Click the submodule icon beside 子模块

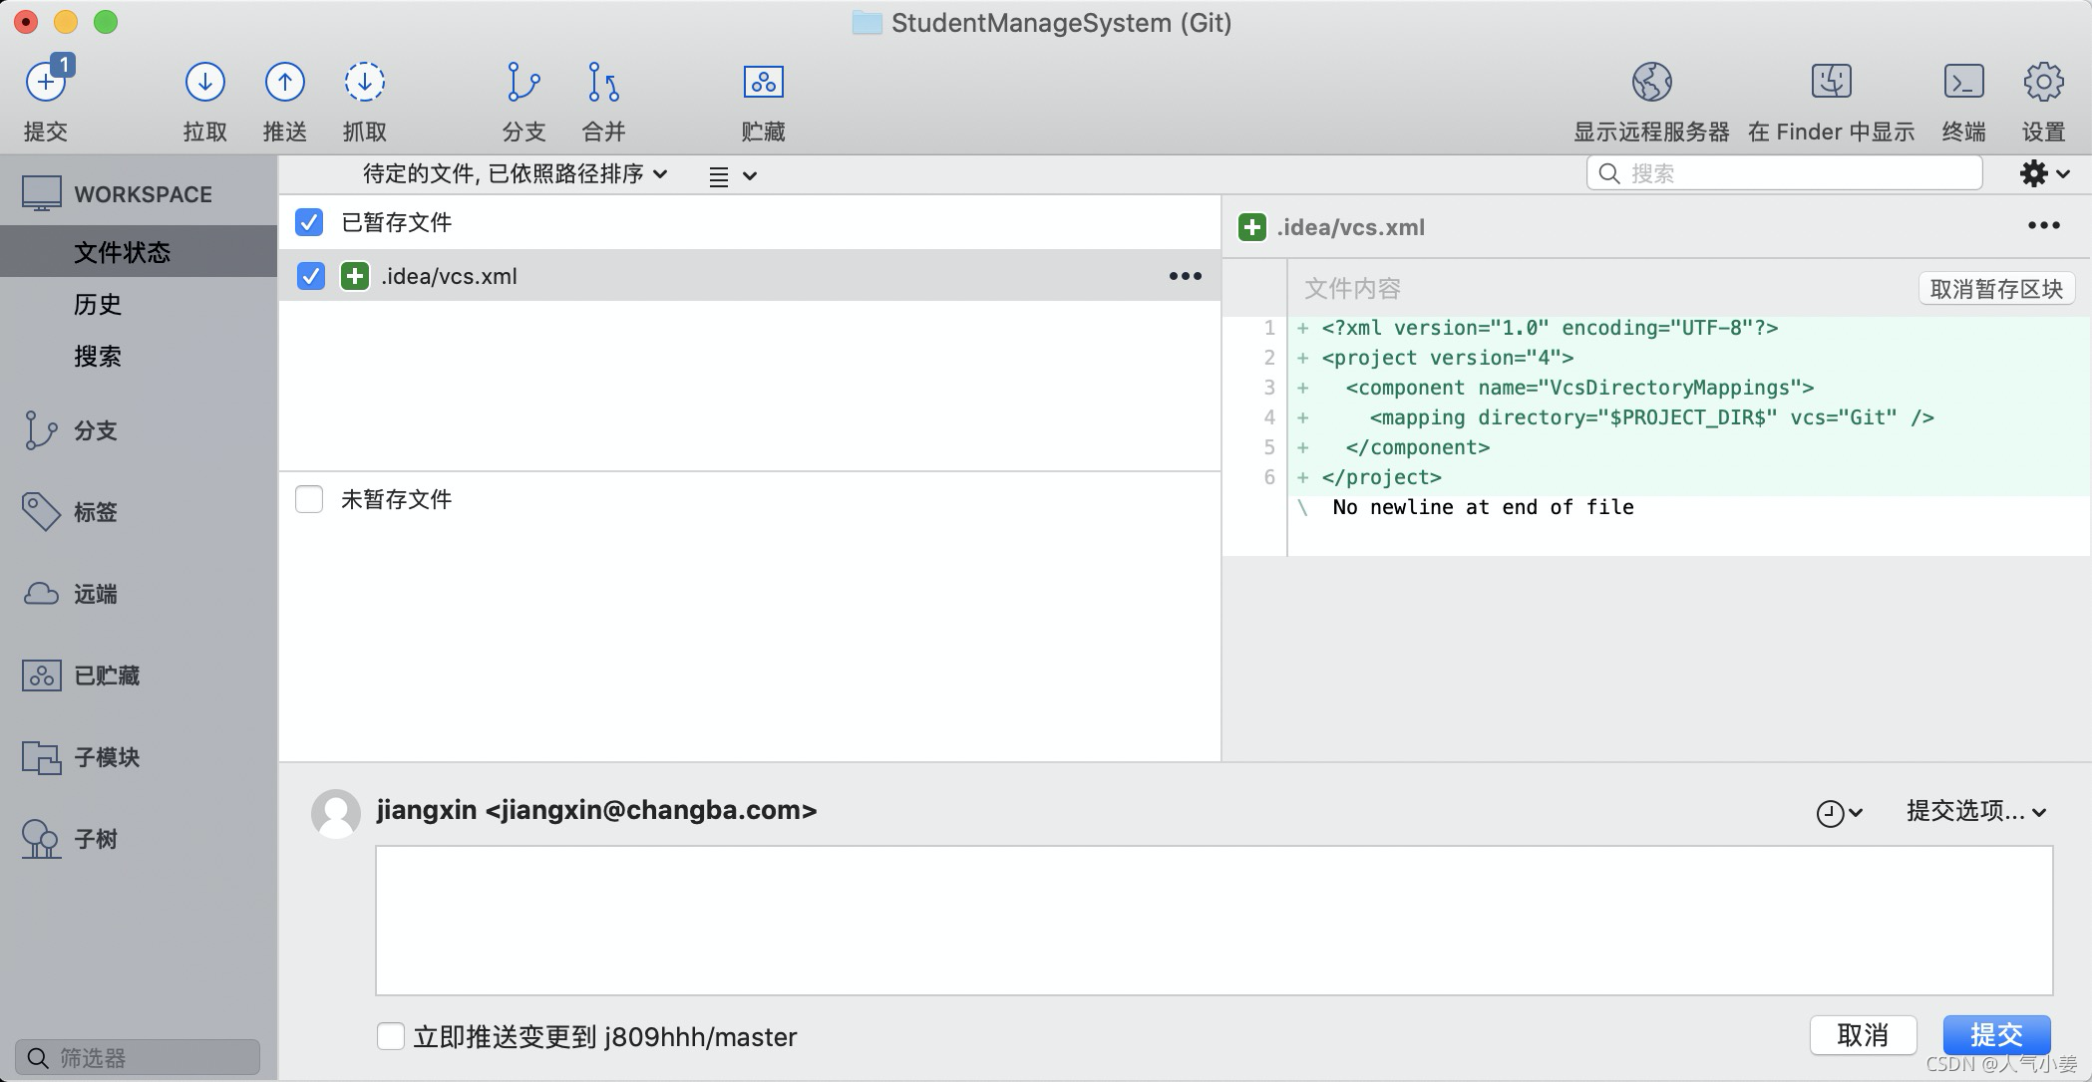click(41, 757)
